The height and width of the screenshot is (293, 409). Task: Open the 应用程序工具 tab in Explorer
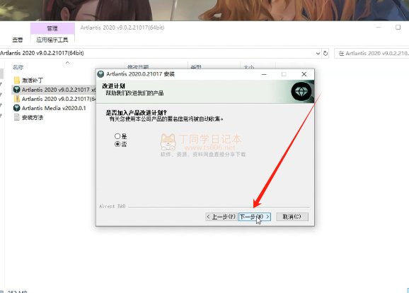click(52, 40)
